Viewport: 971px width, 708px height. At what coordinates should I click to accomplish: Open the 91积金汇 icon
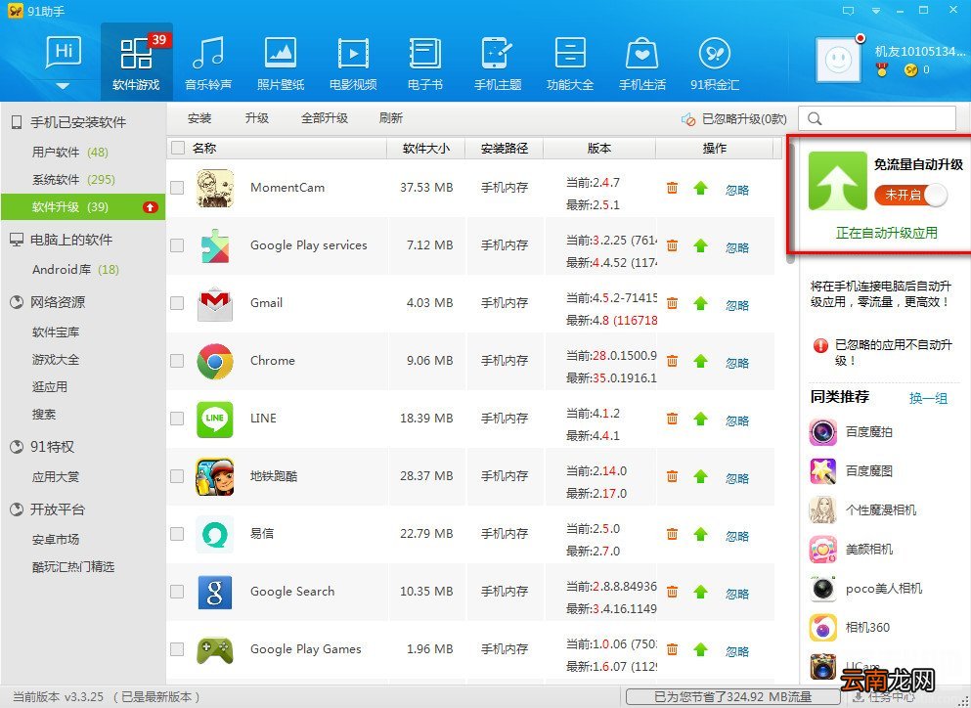(715, 53)
